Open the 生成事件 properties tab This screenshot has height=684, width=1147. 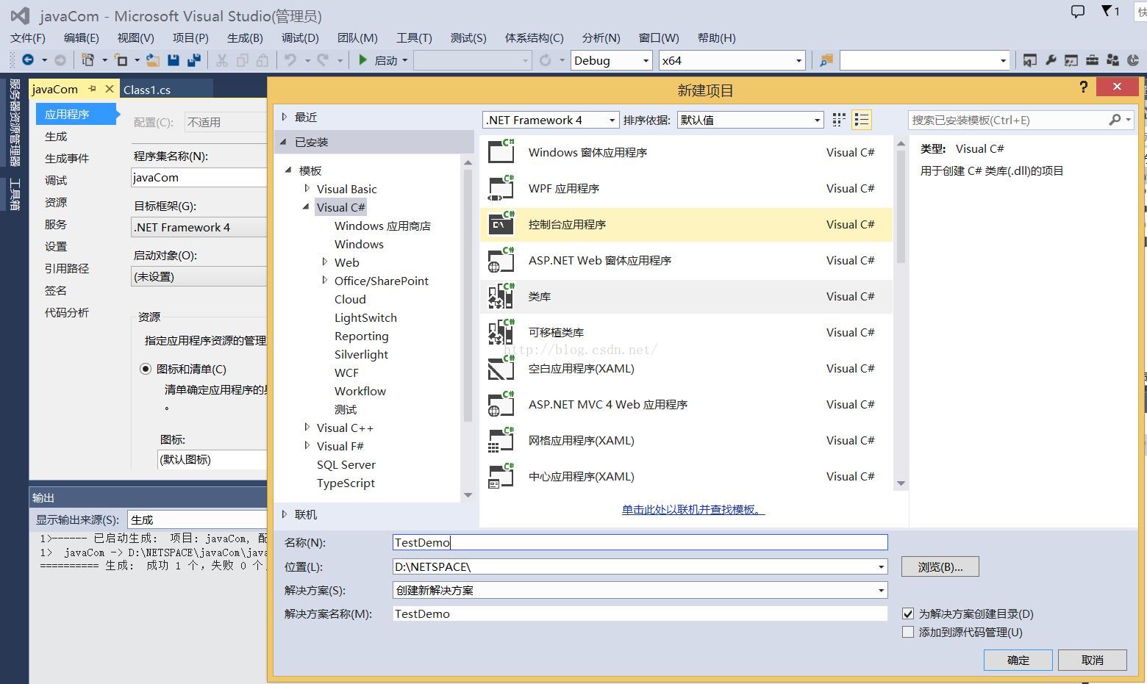(x=67, y=158)
